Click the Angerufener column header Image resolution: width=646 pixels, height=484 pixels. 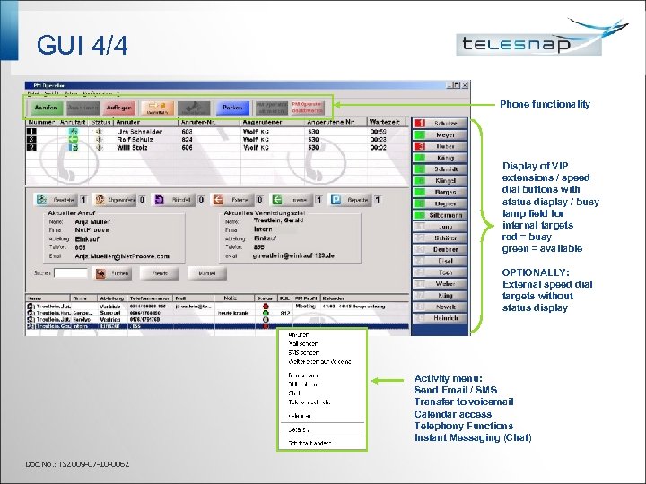(273, 122)
